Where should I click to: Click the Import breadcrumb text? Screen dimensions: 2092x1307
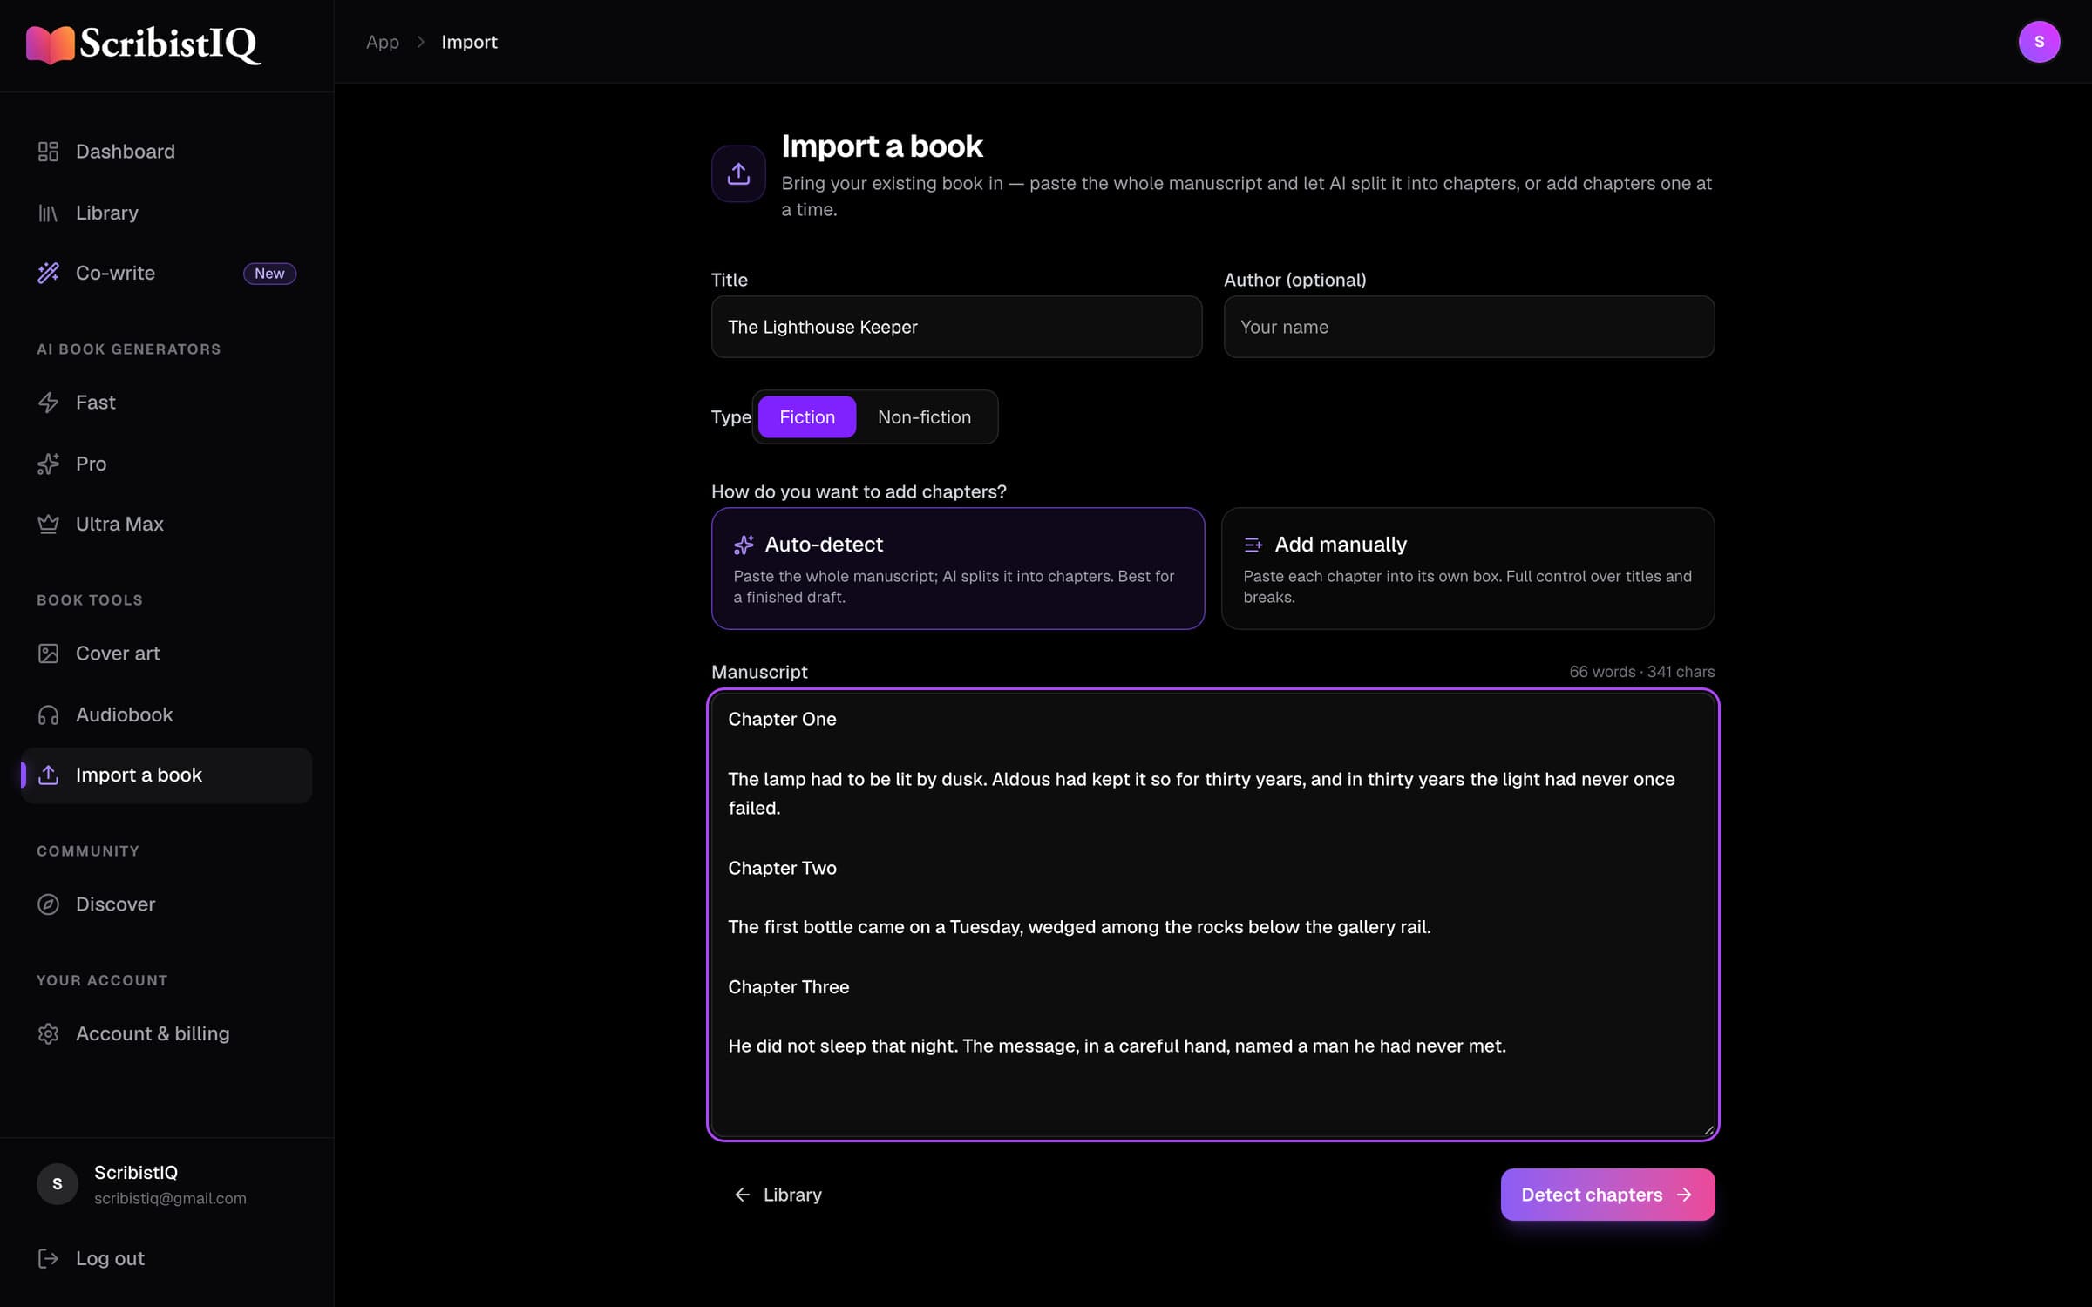point(469,42)
